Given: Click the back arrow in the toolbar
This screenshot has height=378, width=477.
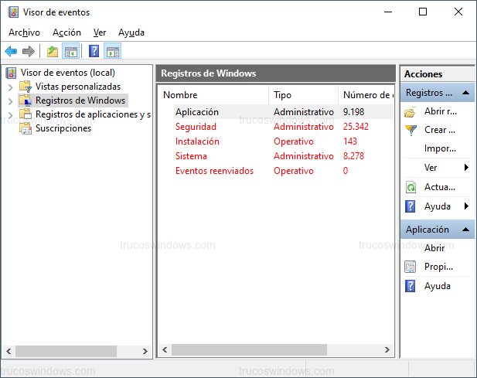Looking at the screenshot, I should click(11, 52).
